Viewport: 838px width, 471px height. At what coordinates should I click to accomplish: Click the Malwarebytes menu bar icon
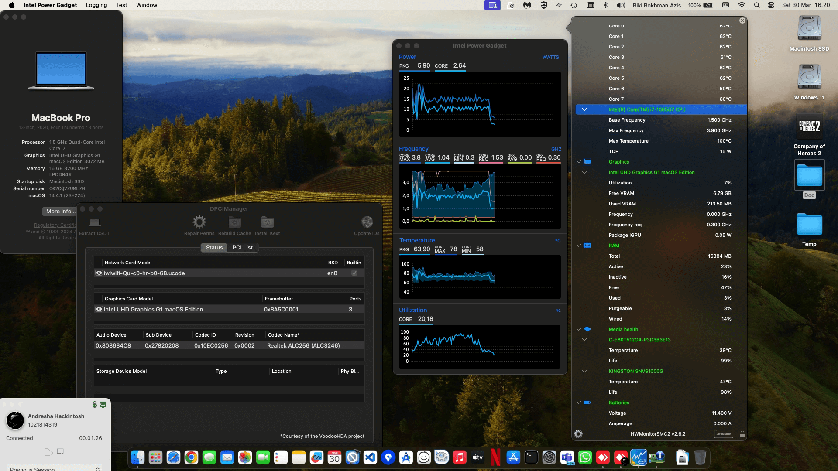pyautogui.click(x=527, y=5)
